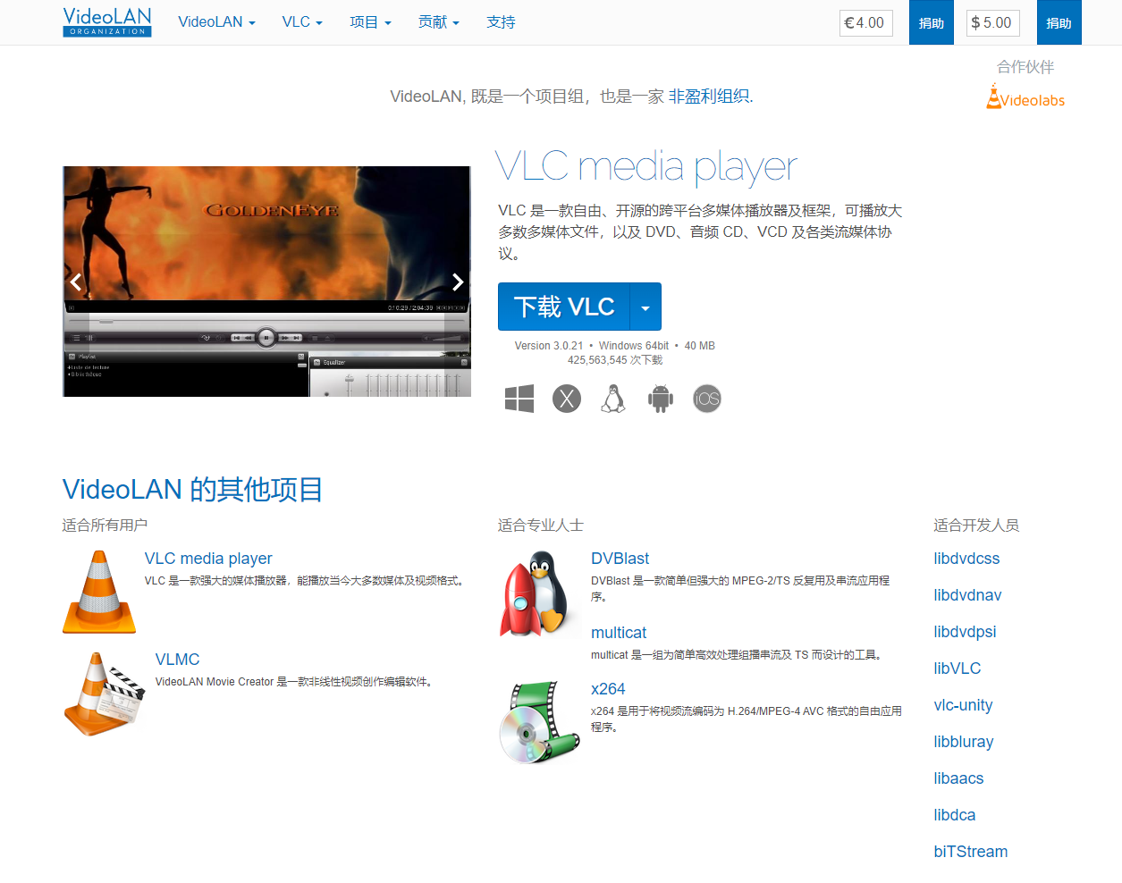Select the Linux penguin platform icon
This screenshot has width=1122, height=883.
coord(613,399)
